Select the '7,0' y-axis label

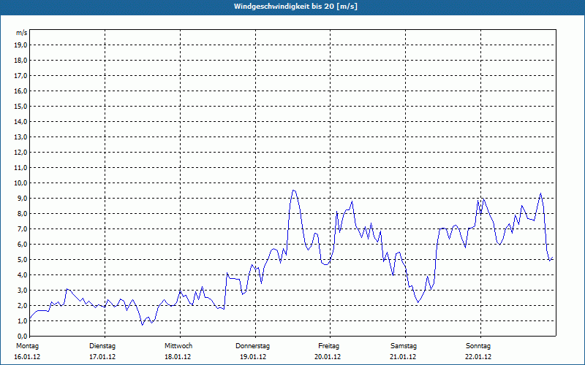coord(22,228)
